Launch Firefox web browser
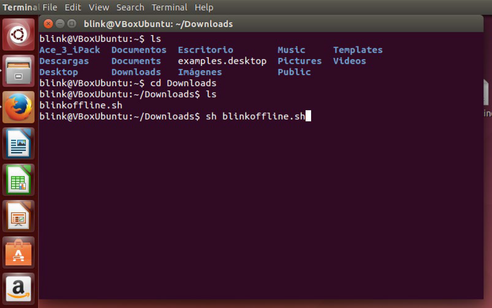The height and width of the screenshot is (308, 492). [x=19, y=107]
